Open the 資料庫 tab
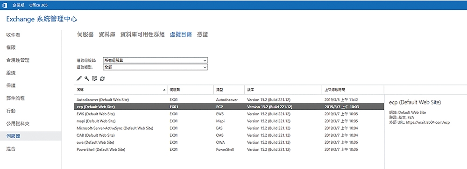Screen dimensions: 467x169 point(107,35)
